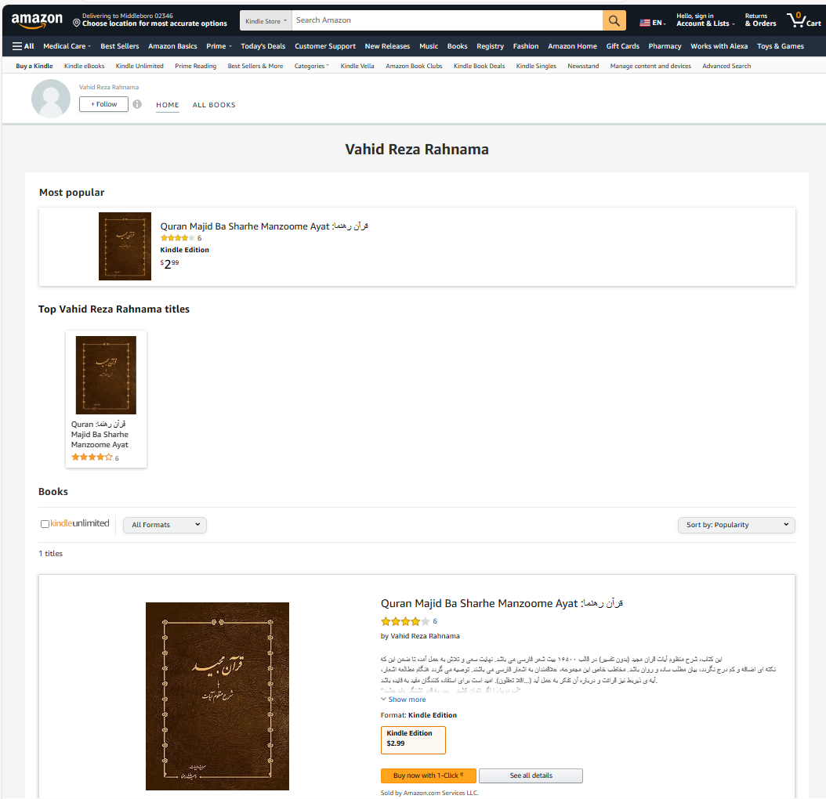Click the delivery location pin

click(76, 23)
